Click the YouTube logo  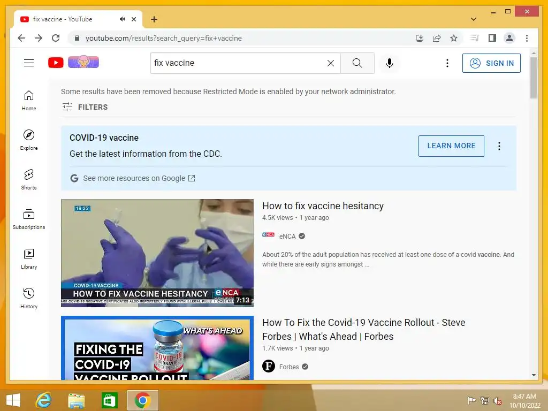[x=56, y=63]
